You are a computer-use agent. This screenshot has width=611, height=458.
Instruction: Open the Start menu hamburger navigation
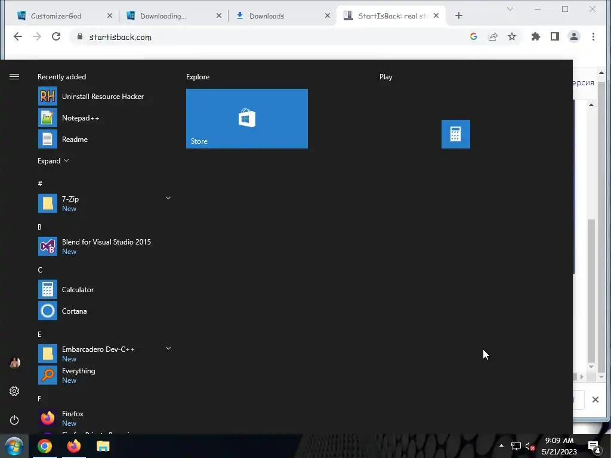(x=14, y=77)
